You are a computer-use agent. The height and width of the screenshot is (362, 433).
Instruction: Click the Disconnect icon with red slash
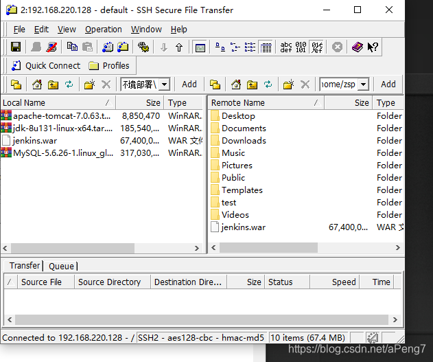point(51,47)
